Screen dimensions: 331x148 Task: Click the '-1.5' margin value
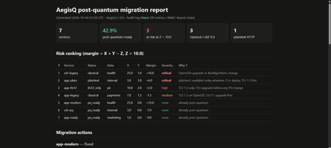[x=149, y=95]
